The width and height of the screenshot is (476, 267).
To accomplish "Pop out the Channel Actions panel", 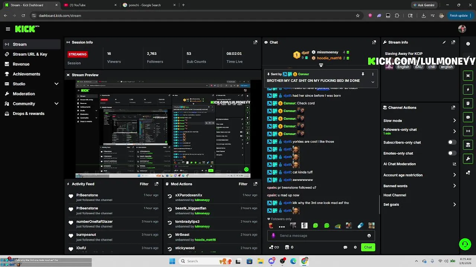I will 453,108.
